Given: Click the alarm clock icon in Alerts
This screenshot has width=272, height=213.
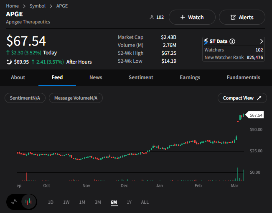Looking at the screenshot, I should point(233,18).
